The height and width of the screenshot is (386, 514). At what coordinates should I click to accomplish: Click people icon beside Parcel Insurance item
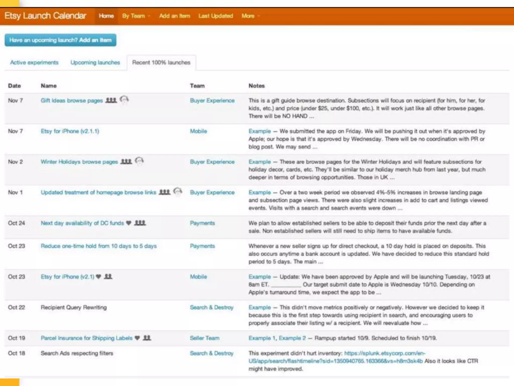tap(147, 338)
